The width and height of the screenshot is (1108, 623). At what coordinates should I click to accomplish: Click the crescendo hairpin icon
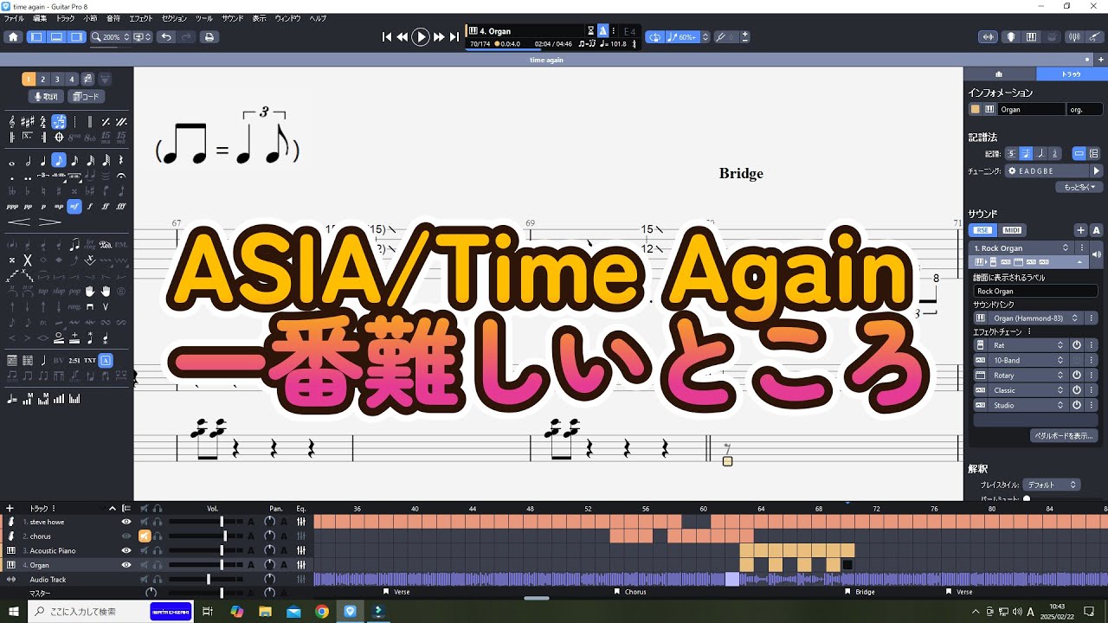click(x=18, y=222)
